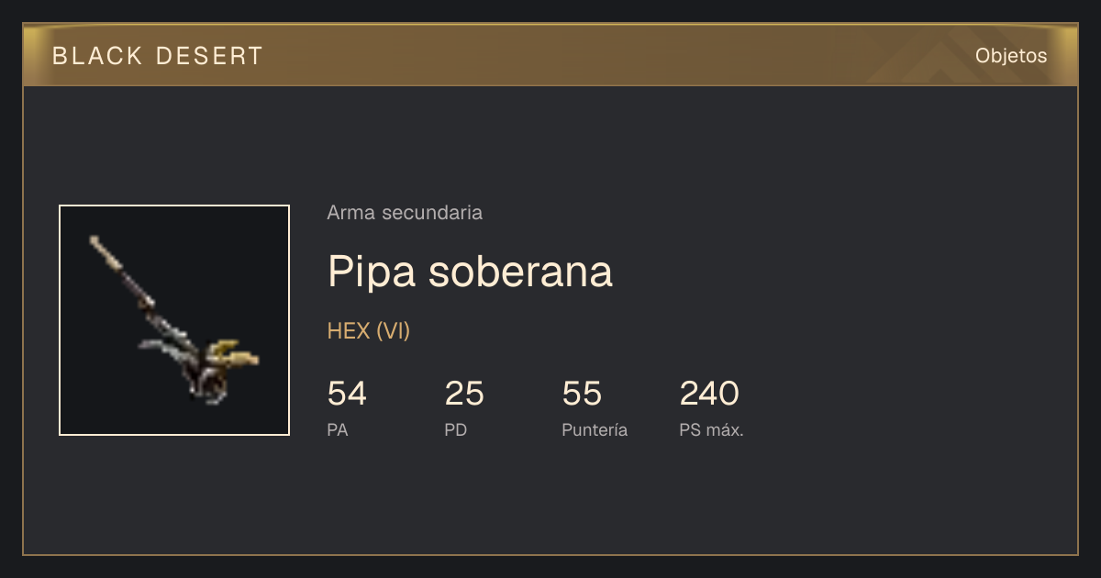
Task: Click the PA stat label
Action: click(338, 429)
